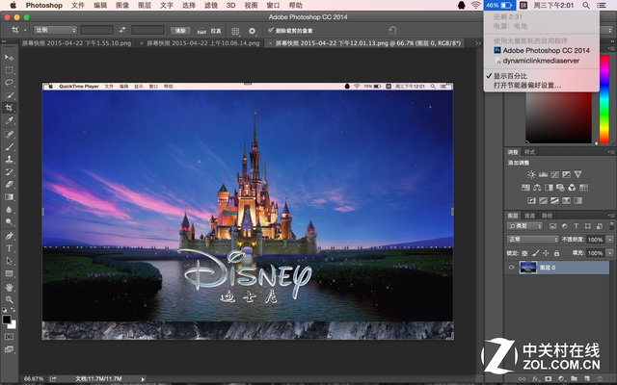Select the Gradient tool

coord(9,197)
